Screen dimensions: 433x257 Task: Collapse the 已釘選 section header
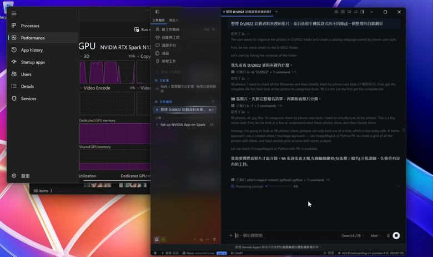point(162,80)
